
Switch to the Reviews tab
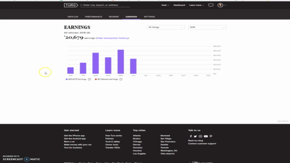tap(114, 17)
